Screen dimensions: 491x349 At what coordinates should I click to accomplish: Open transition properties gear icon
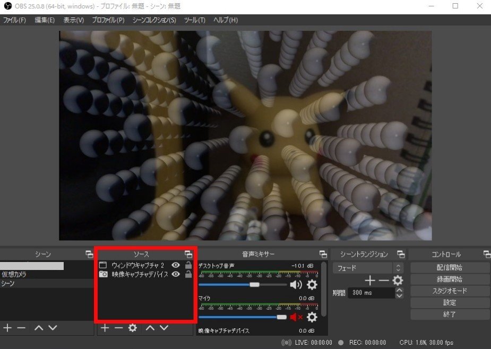click(398, 280)
